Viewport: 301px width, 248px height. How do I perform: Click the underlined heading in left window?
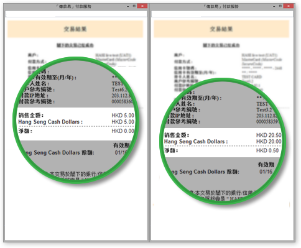click(x=75, y=45)
